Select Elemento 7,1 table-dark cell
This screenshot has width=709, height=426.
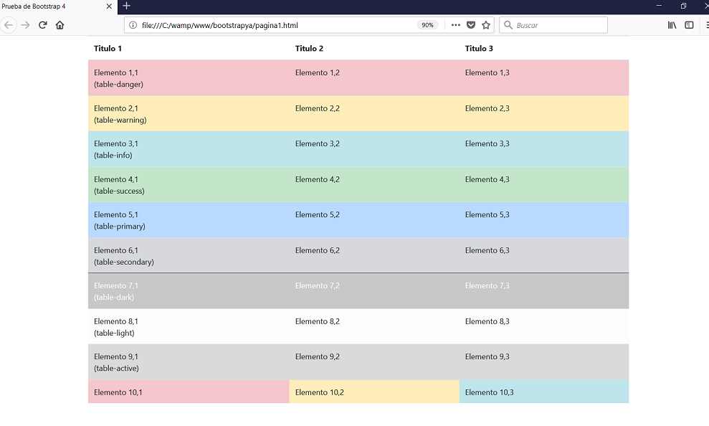189,290
